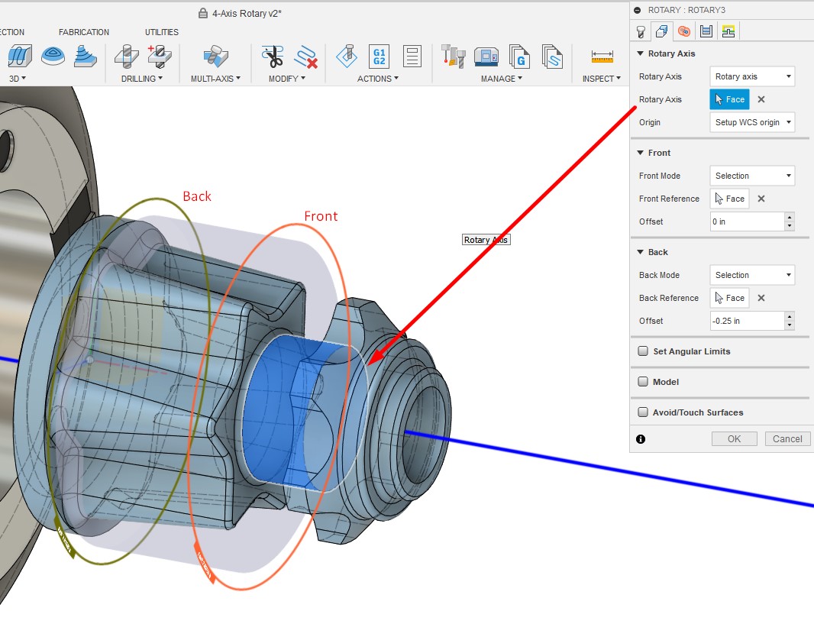Click the Back Offset field showing -0.25 in
The image size is (814, 624).
click(747, 321)
